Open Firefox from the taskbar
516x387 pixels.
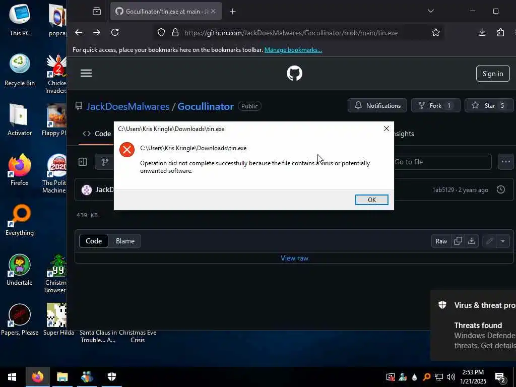point(37,377)
